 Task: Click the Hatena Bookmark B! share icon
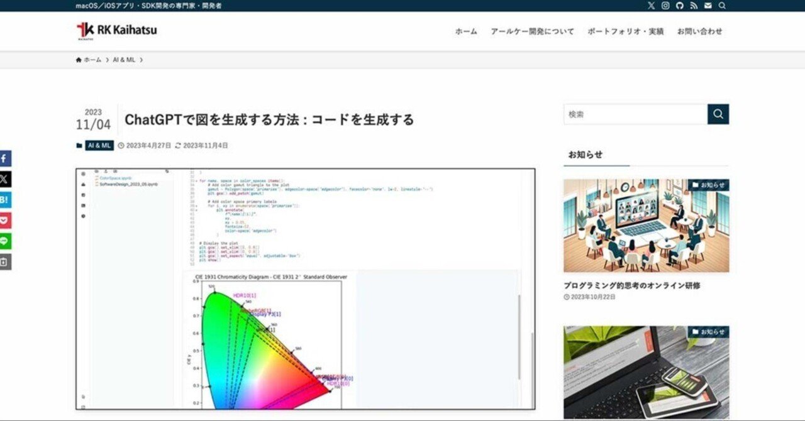(5, 200)
